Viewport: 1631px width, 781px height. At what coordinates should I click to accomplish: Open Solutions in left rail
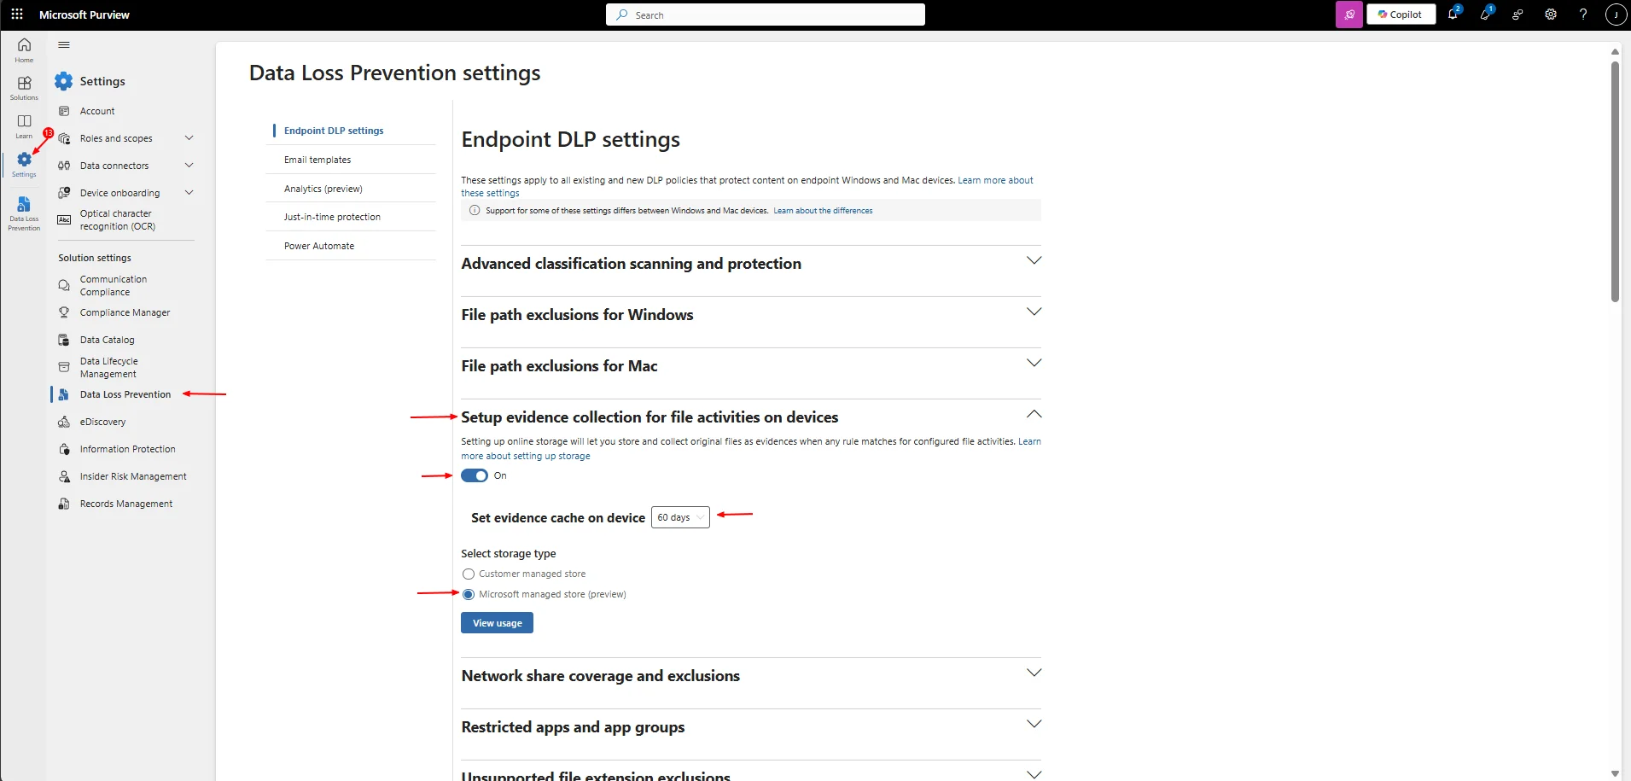coord(24,88)
